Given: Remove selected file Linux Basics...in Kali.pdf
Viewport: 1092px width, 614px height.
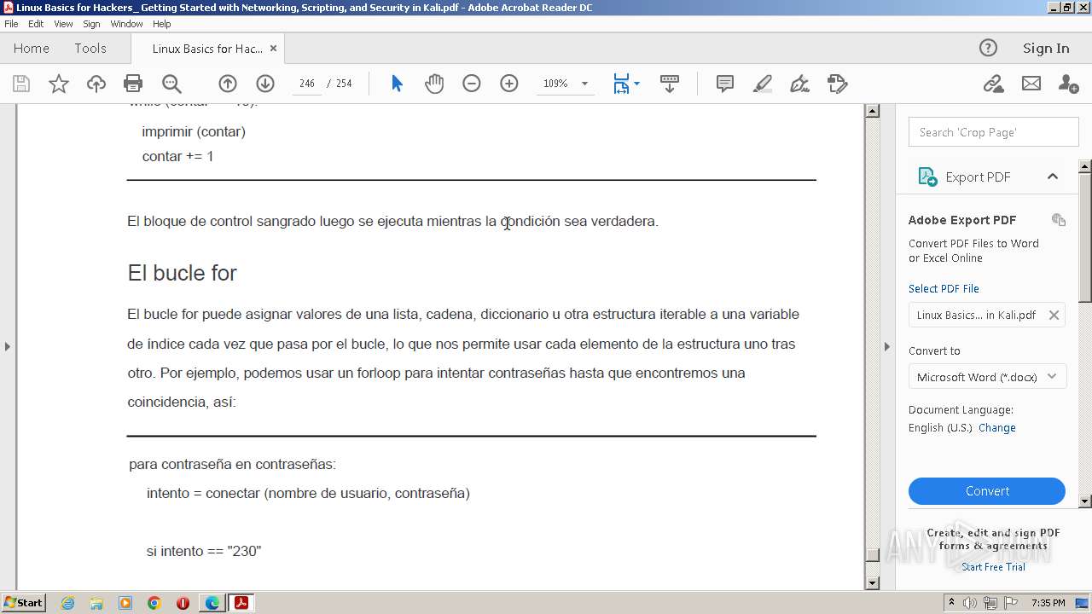Looking at the screenshot, I should (1054, 315).
